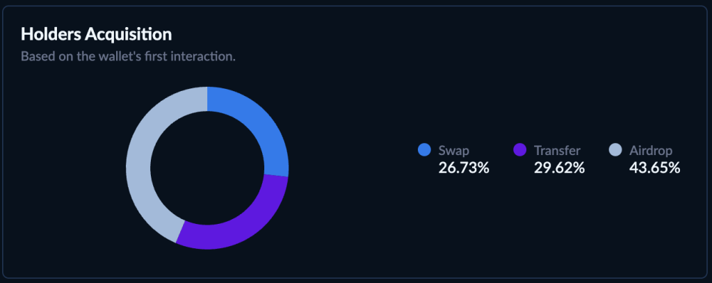Click the 26.73% Swap percentage
This screenshot has height=283, width=712.
pos(464,168)
